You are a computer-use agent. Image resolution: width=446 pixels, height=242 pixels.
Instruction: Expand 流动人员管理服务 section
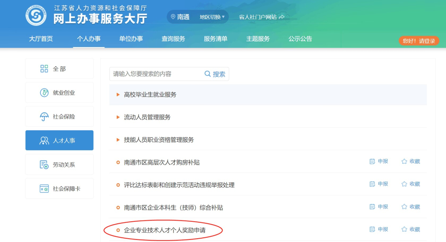147,117
